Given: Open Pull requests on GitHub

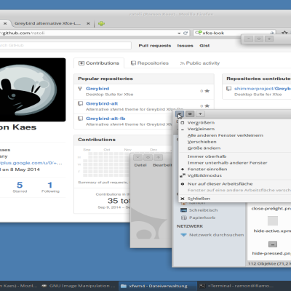Looking at the screenshot, I should tap(155, 46).
